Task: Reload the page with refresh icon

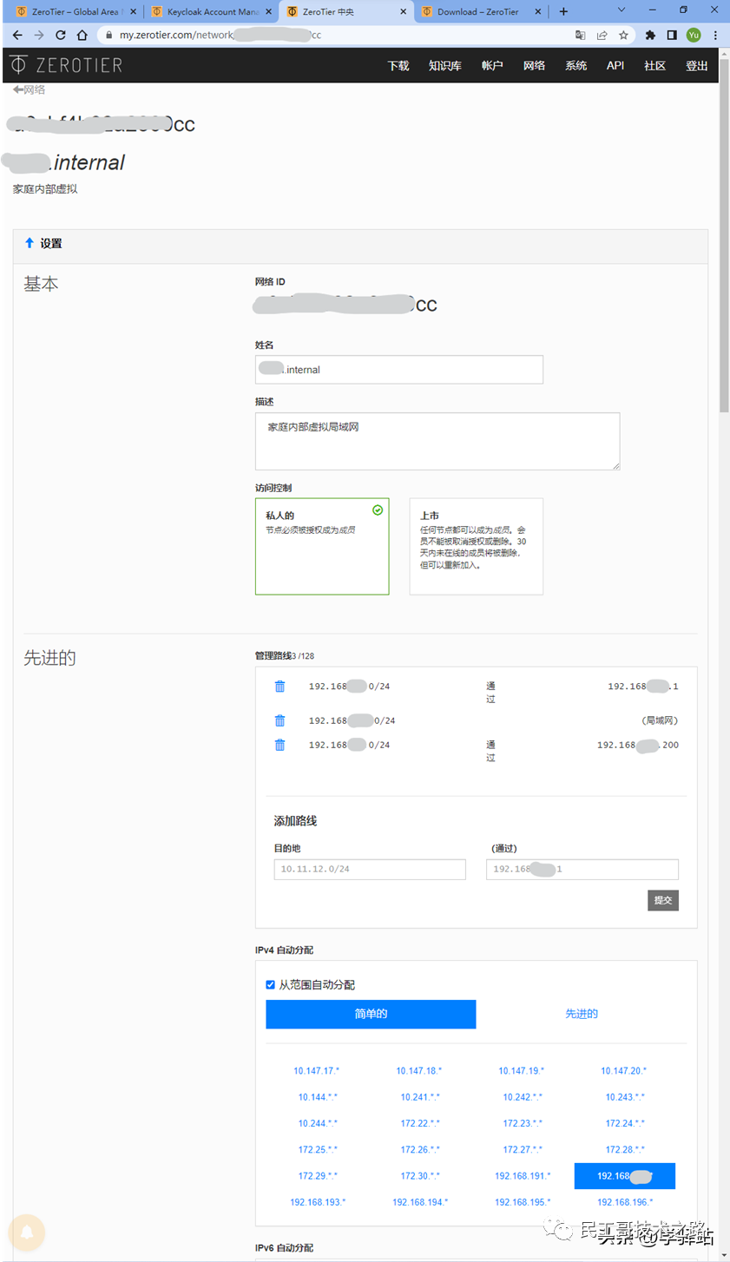Action: pyautogui.click(x=60, y=36)
